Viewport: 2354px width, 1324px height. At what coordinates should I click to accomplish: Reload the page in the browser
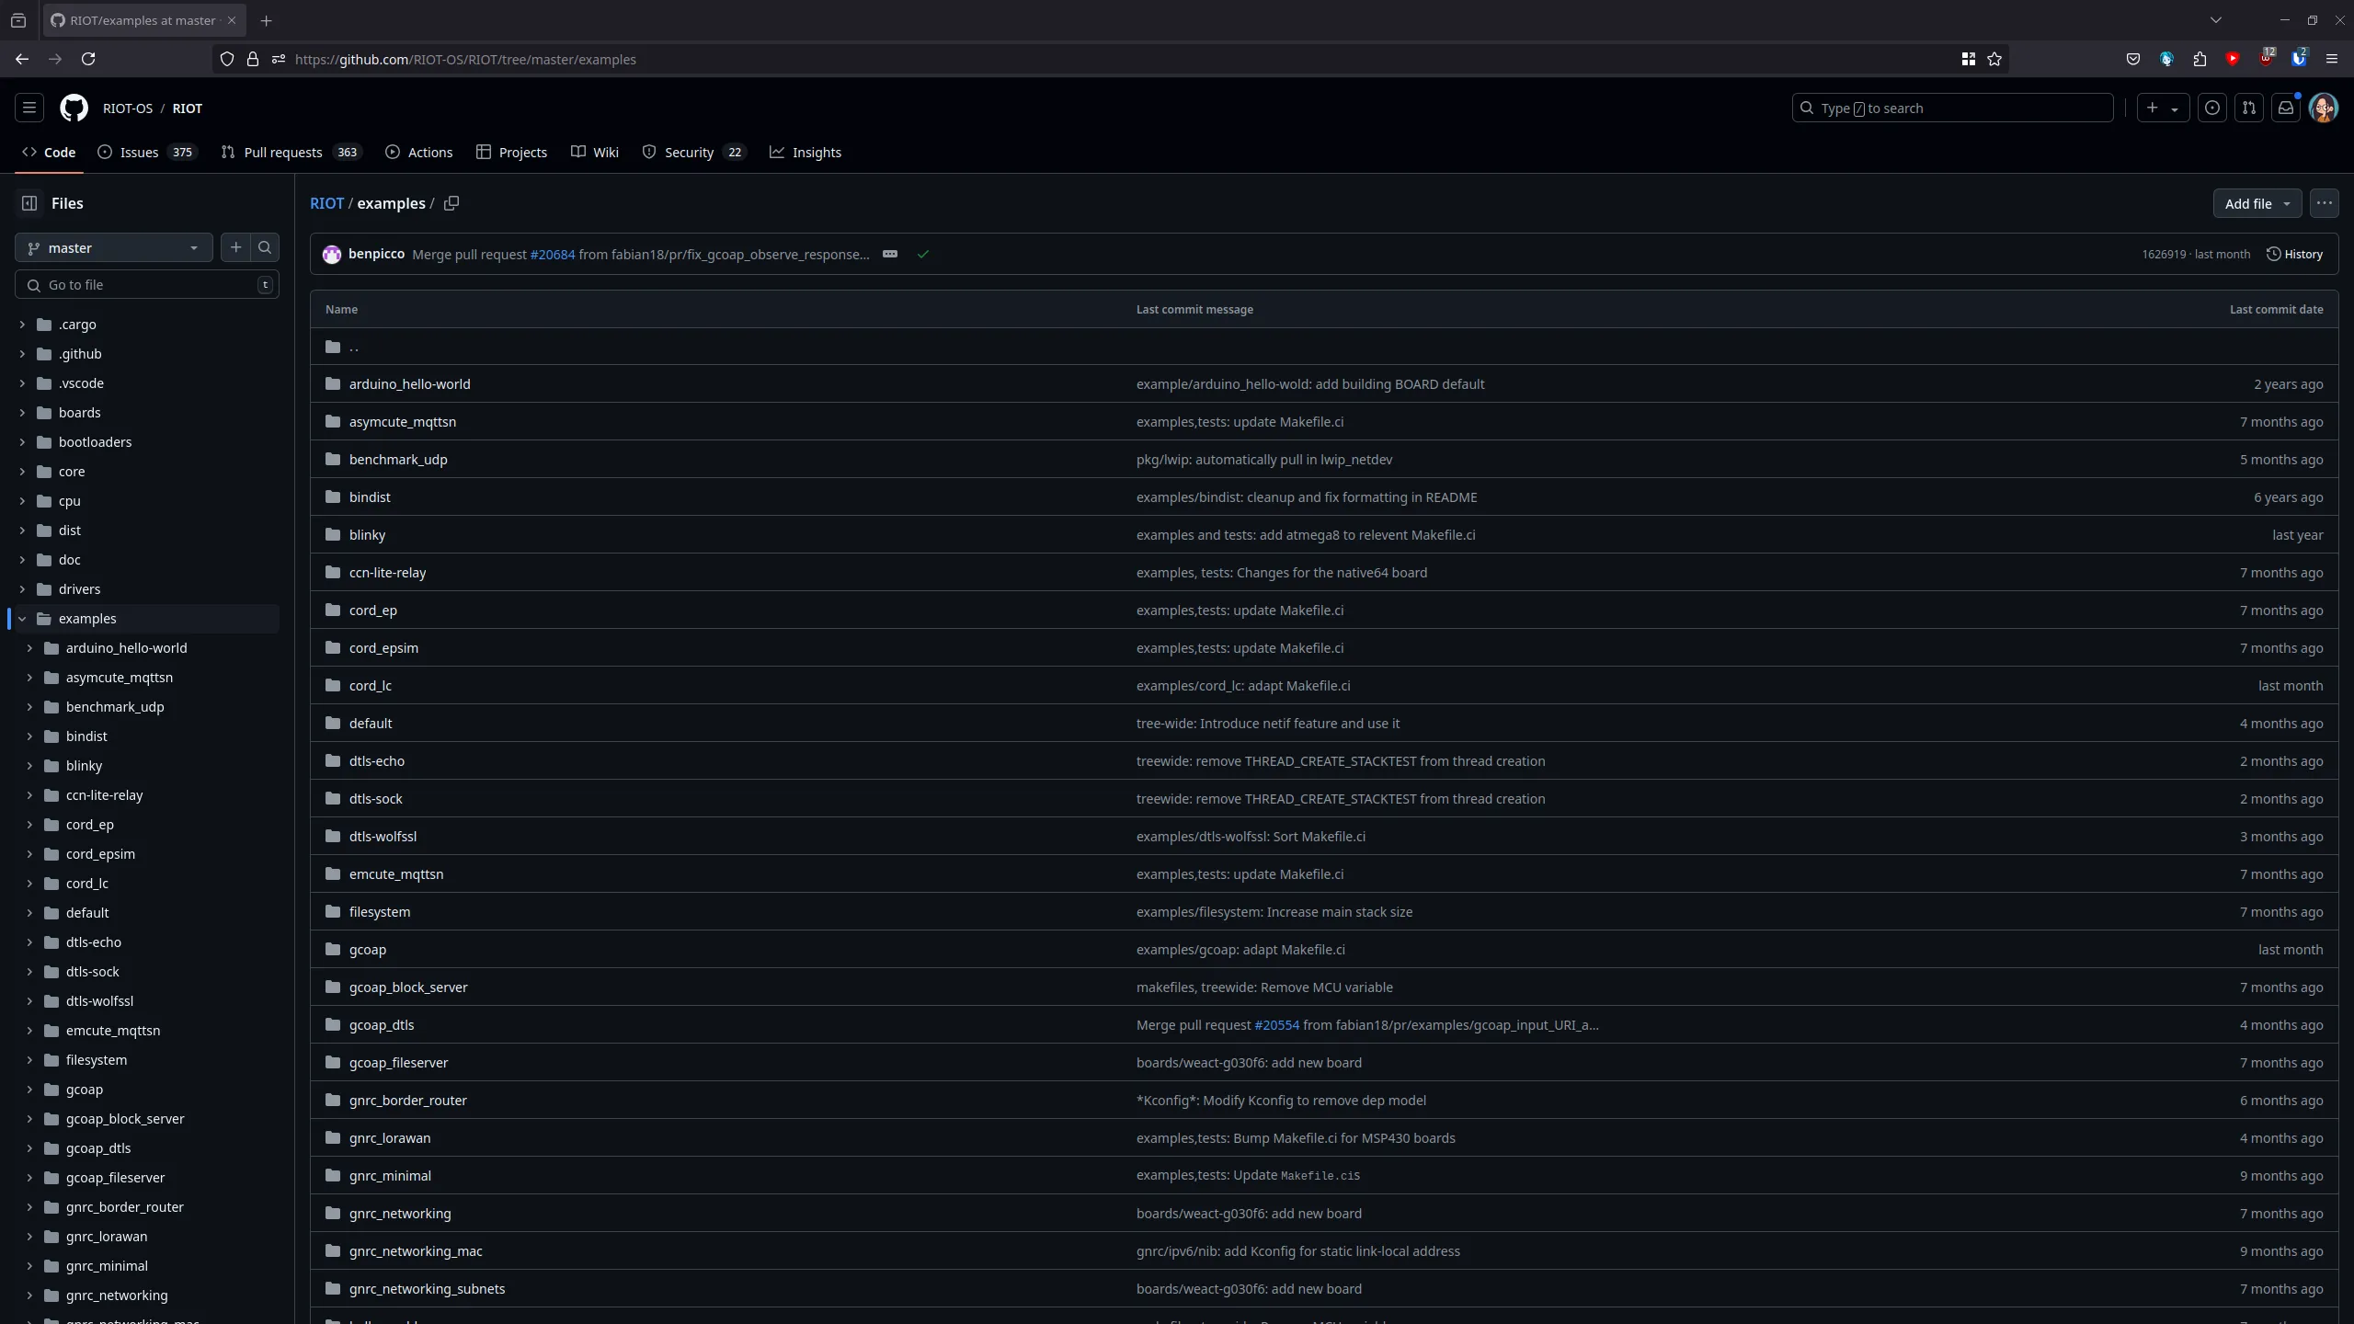coord(88,59)
